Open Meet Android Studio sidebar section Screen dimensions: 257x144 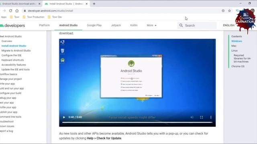pyautogui.click(x=11, y=36)
